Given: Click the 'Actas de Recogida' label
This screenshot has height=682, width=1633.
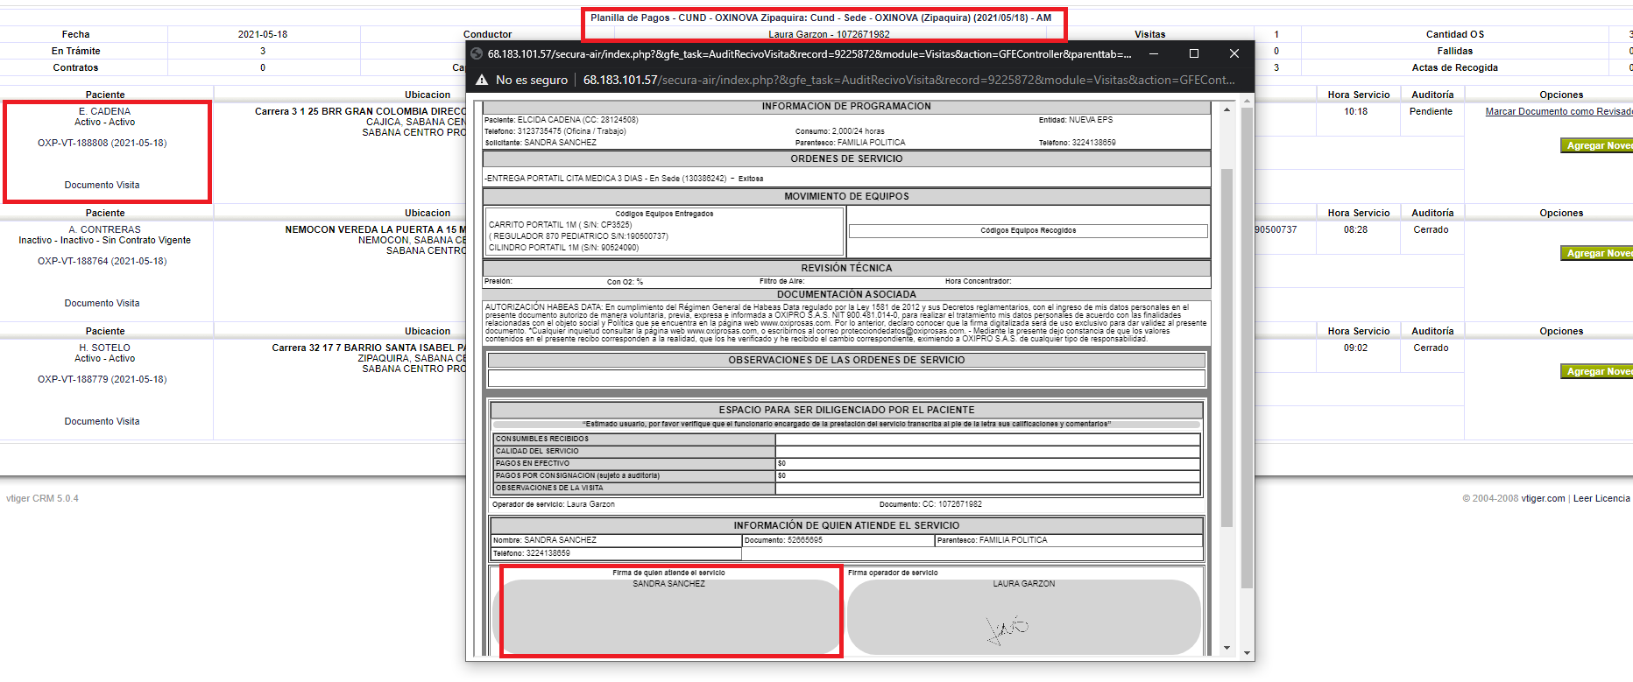Looking at the screenshot, I should pos(1454,67).
